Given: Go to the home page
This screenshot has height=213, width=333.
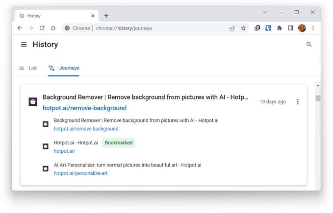Looking at the screenshot, I should (x=53, y=28).
